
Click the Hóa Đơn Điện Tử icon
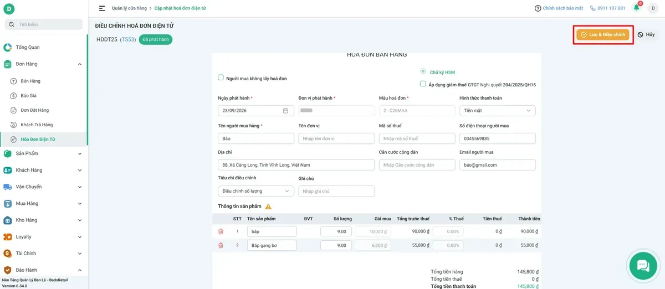(14, 139)
